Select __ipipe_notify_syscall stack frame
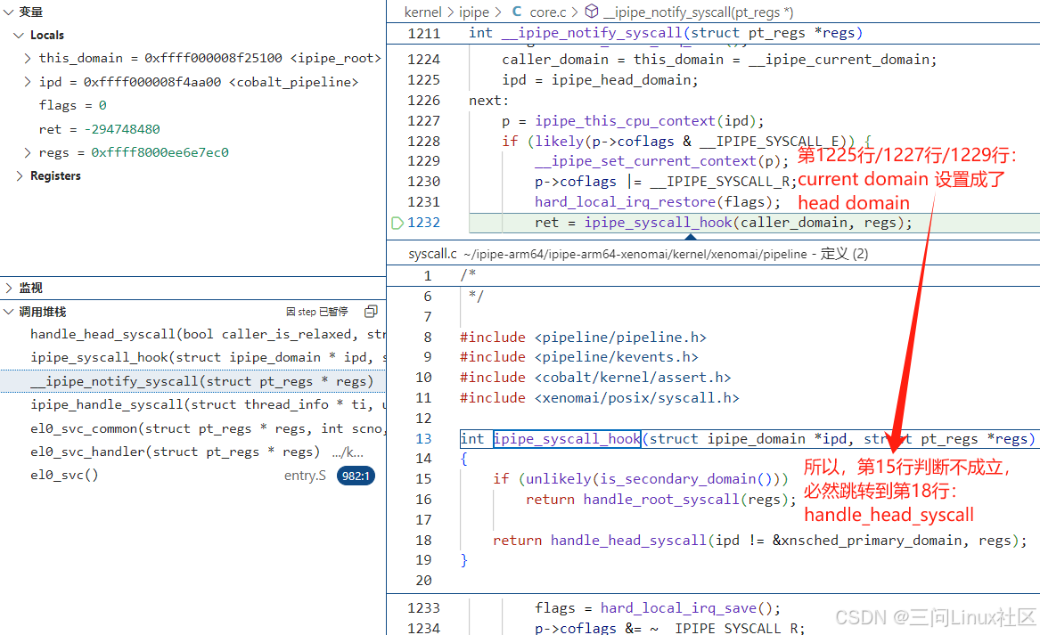Screen dimensions: 1040x635 193,381
